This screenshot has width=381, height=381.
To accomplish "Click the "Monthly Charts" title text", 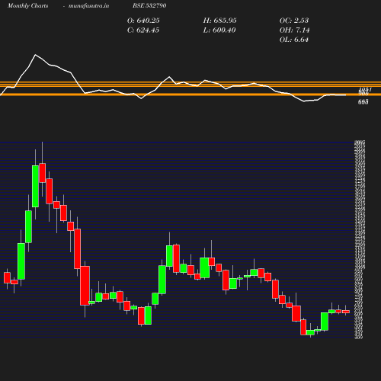I will pyautogui.click(x=27, y=5).
